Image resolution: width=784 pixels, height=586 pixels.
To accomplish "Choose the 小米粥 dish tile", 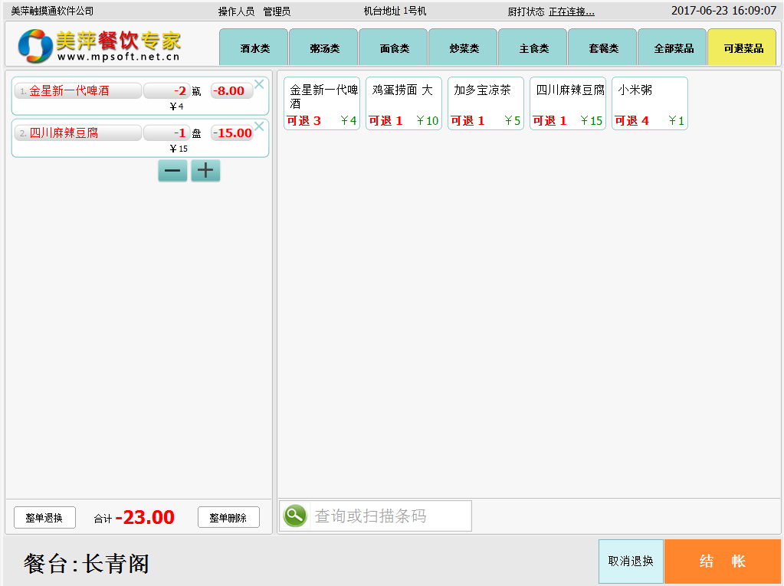I will pyautogui.click(x=650, y=103).
